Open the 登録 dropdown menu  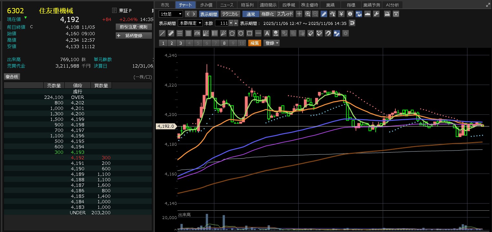(272, 43)
